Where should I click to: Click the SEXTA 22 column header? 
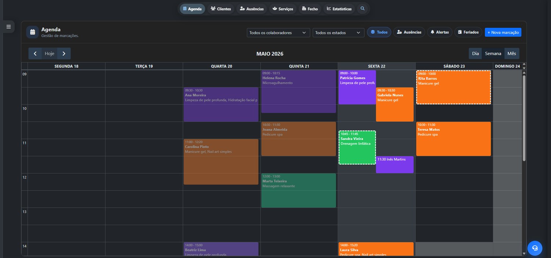pos(377,66)
